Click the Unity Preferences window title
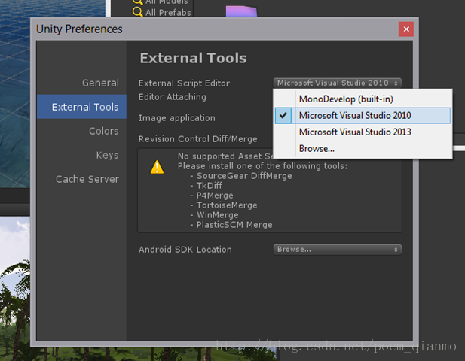Screen dimensions: 465x361 79,29
